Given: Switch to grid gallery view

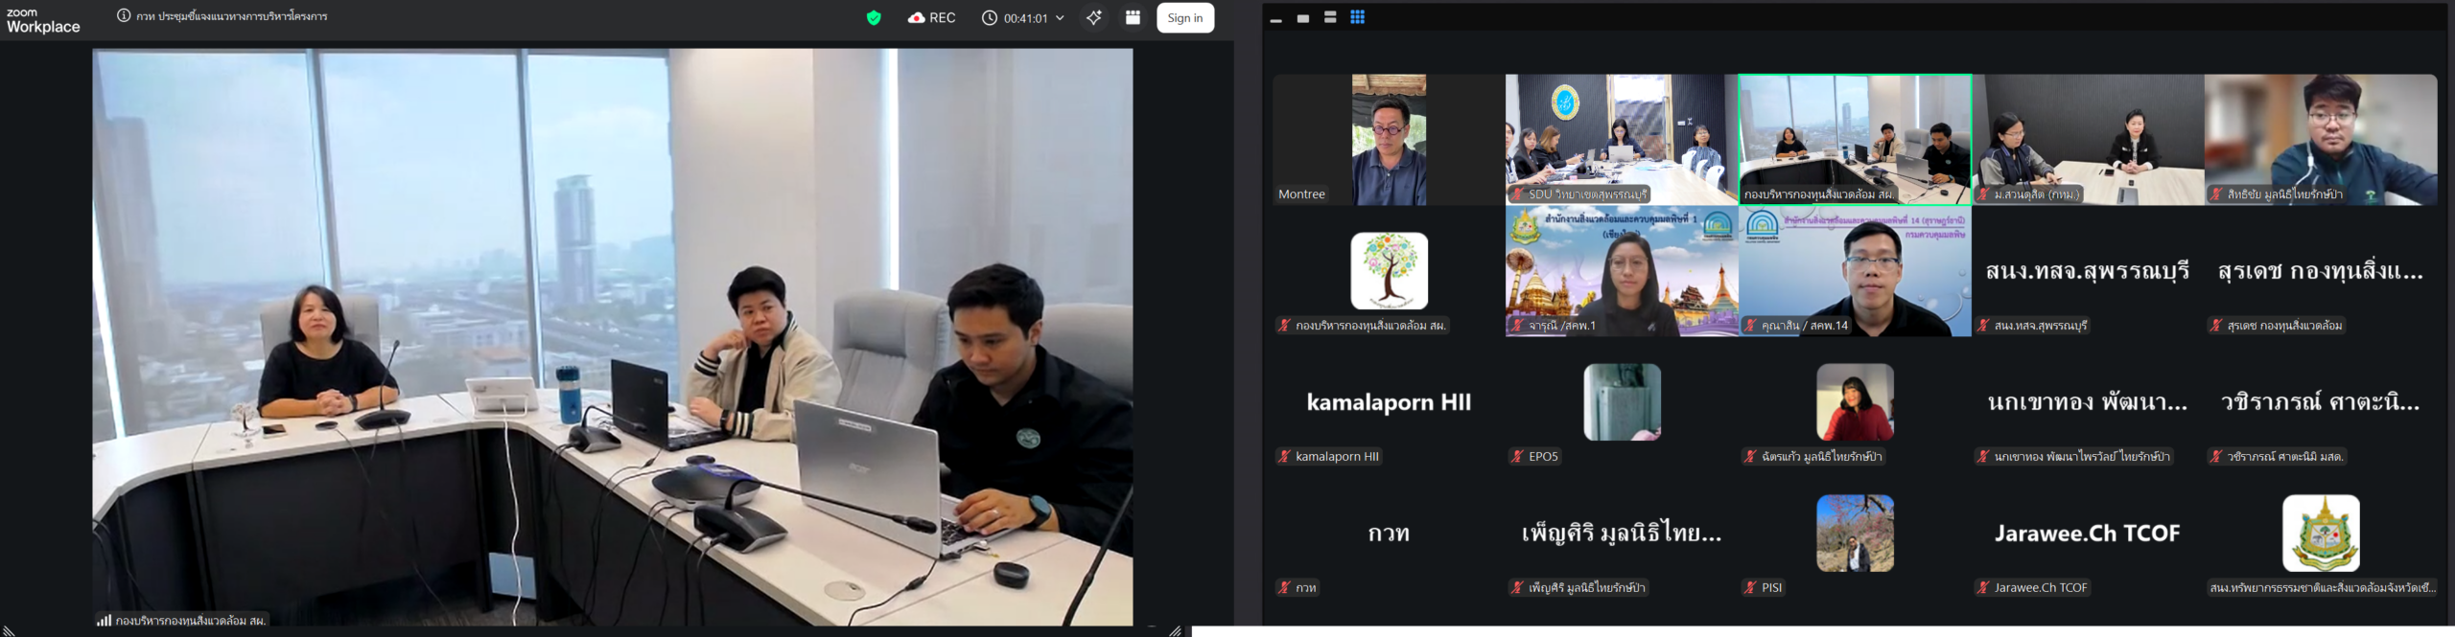Looking at the screenshot, I should click(x=1357, y=17).
